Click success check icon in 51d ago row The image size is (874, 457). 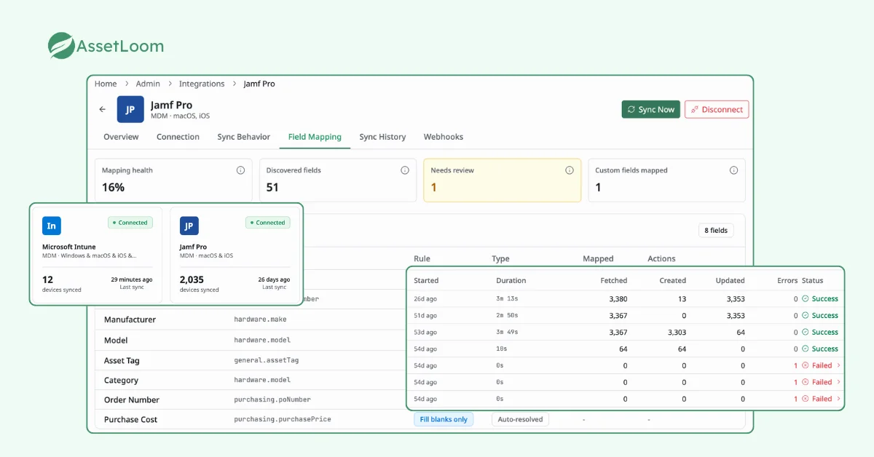point(806,316)
